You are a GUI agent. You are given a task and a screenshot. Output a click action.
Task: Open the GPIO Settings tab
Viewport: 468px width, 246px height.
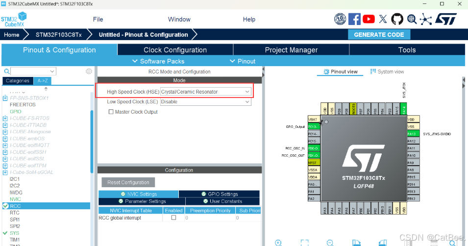point(220,194)
